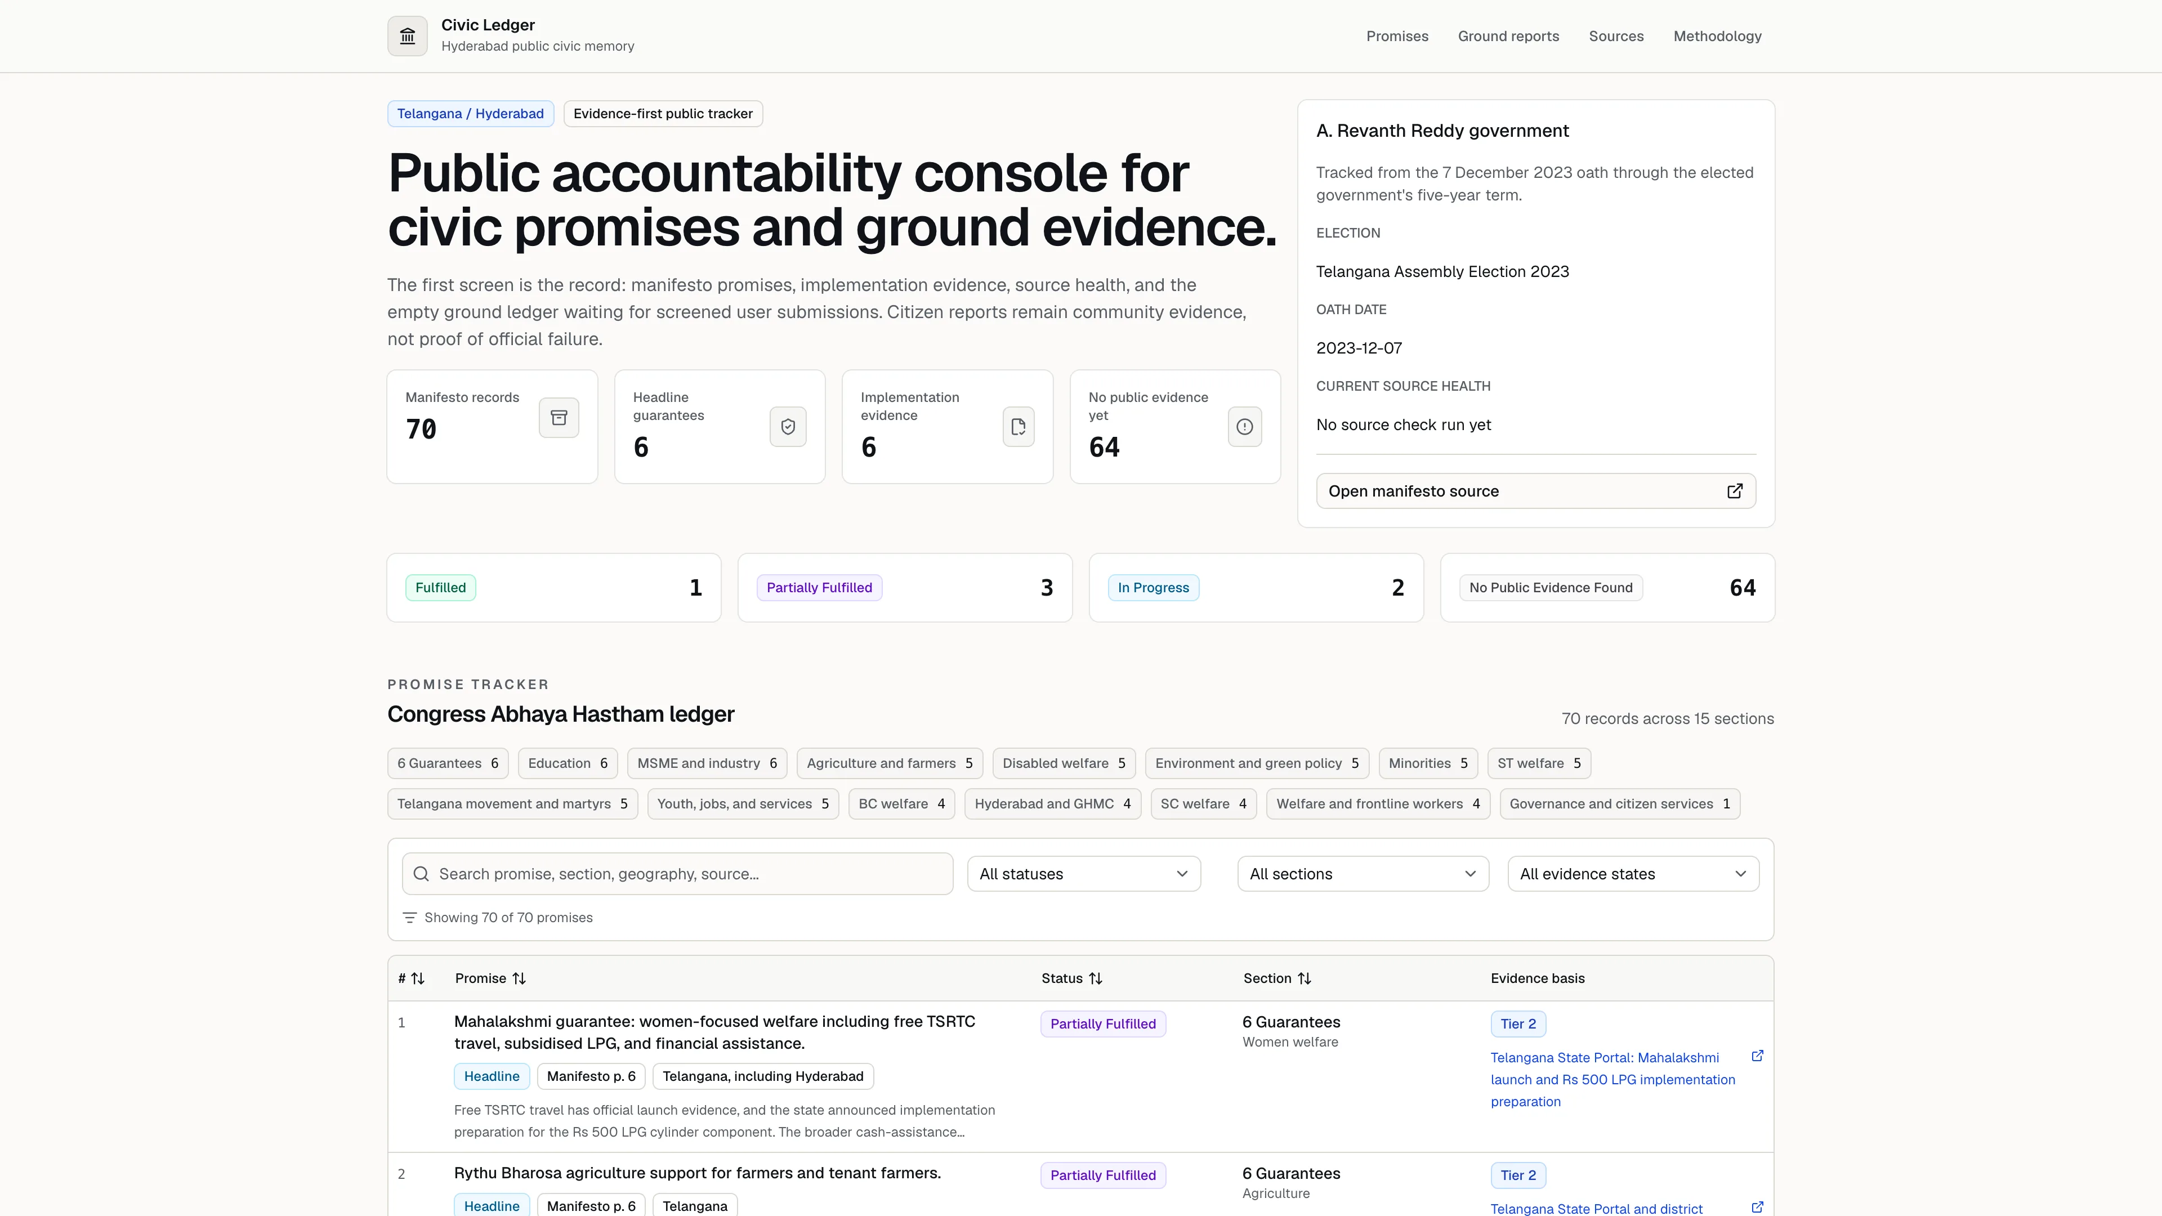Click the No Public Evidence Found card
This screenshot has height=1216, width=2162.
coord(1607,587)
